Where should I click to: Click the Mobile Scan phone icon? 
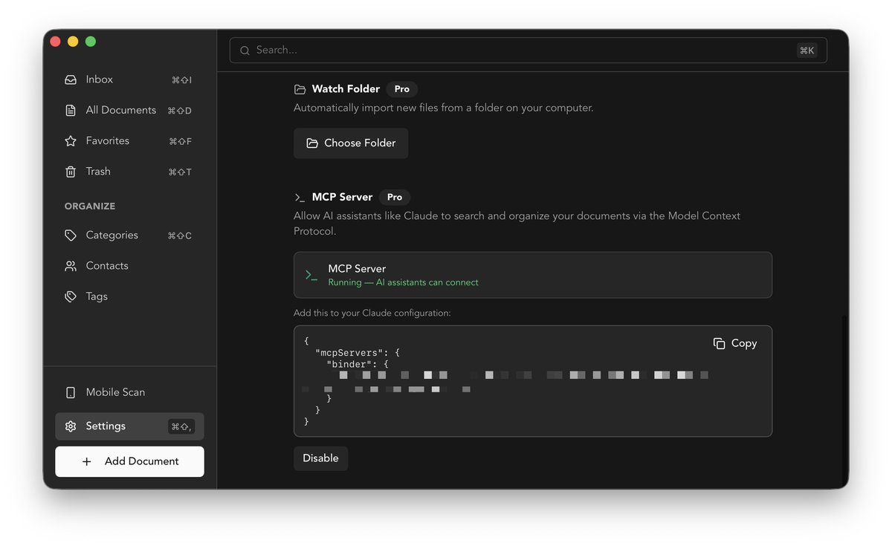point(71,392)
